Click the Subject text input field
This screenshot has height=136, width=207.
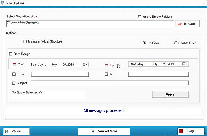[x=110, y=83]
